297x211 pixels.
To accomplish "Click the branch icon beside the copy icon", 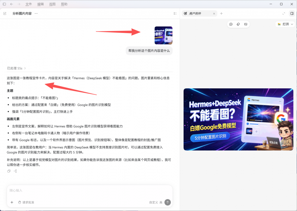I will [x=15, y=171].
